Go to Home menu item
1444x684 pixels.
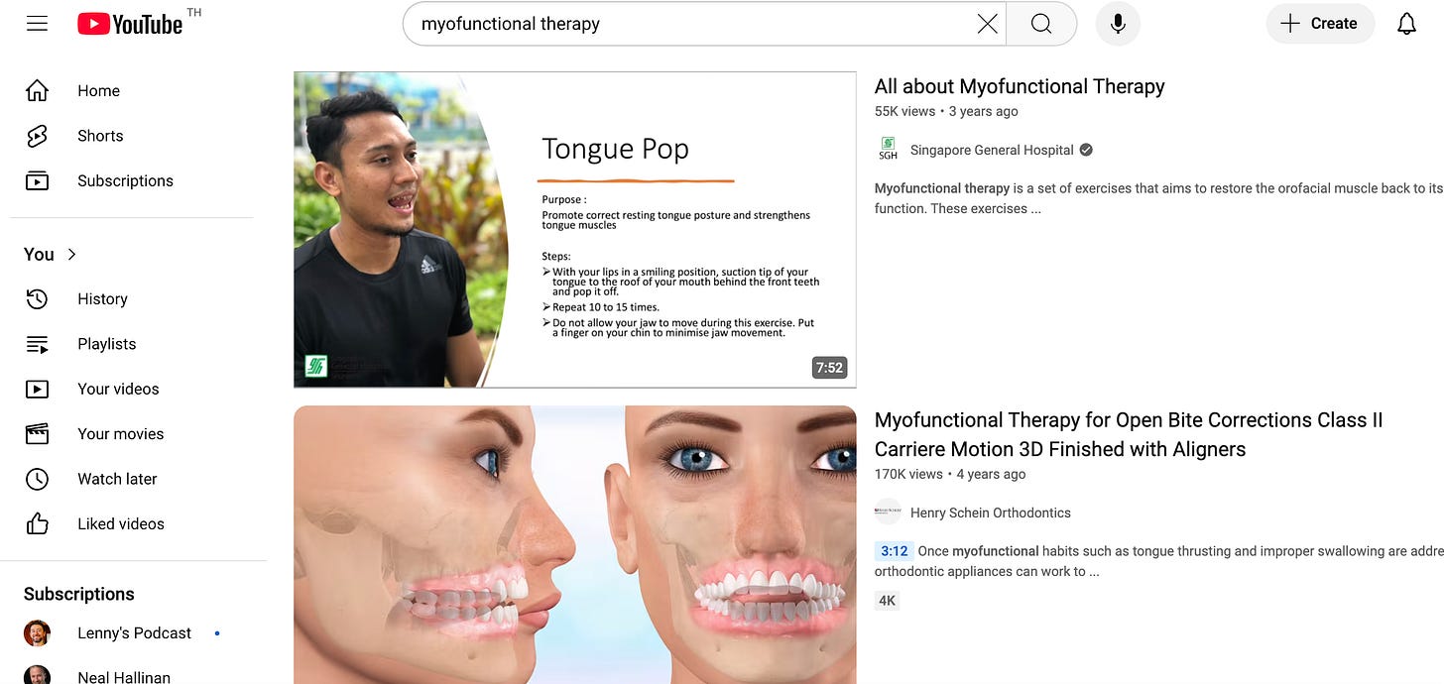click(98, 91)
